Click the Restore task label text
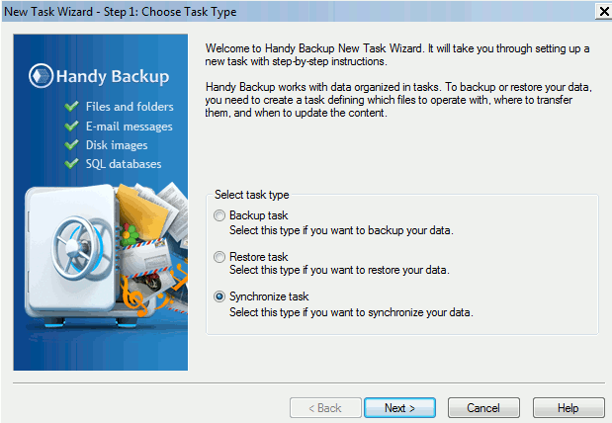The image size is (612, 423). point(258,257)
